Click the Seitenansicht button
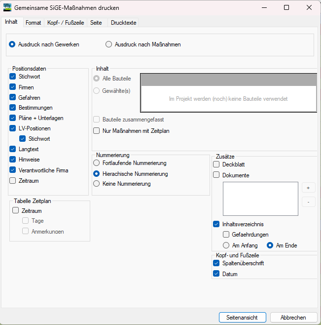Image resolution: width=321 pixels, height=325 pixels. [x=243, y=317]
